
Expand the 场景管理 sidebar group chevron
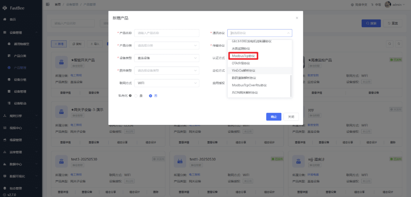(37, 140)
